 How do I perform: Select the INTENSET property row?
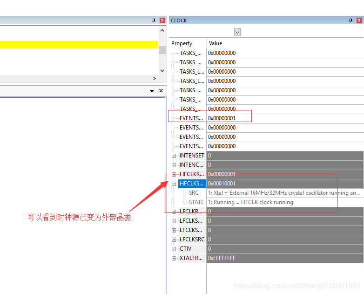coord(192,156)
